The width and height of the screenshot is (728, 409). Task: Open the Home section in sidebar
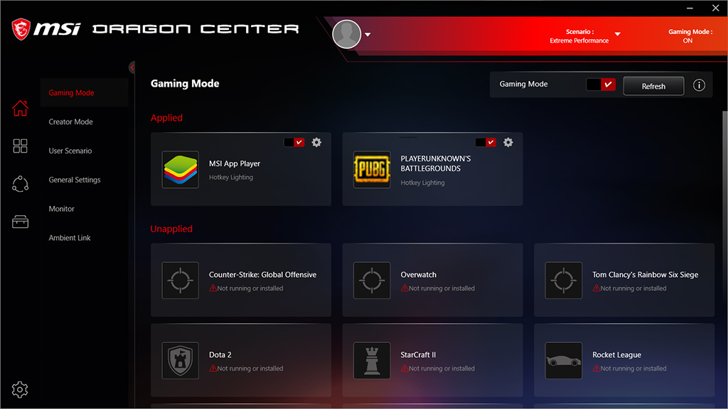click(20, 108)
